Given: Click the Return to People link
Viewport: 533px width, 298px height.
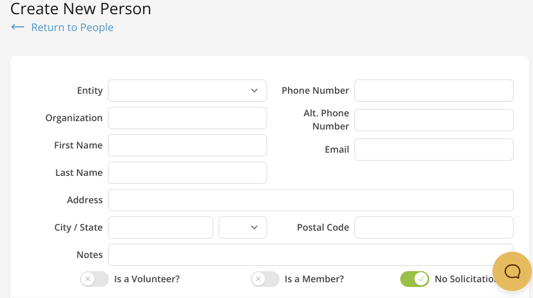Looking at the screenshot, I should click(72, 27).
